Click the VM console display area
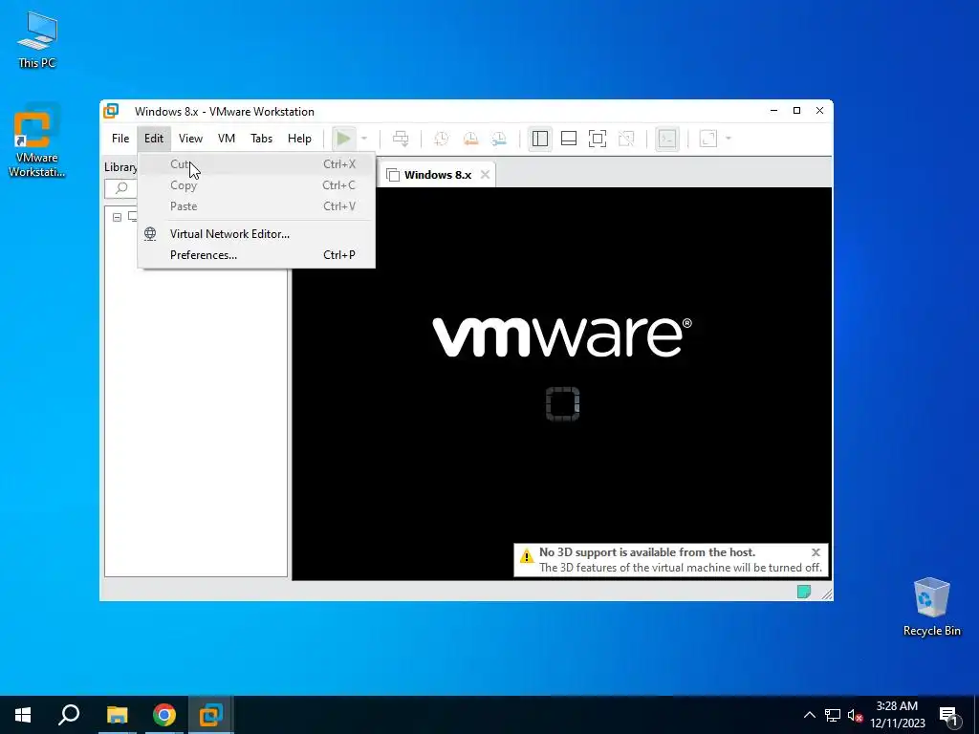Image resolution: width=979 pixels, height=734 pixels. (562, 383)
